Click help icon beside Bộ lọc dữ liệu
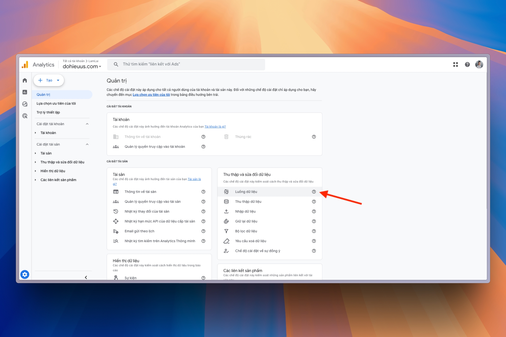 (314, 231)
